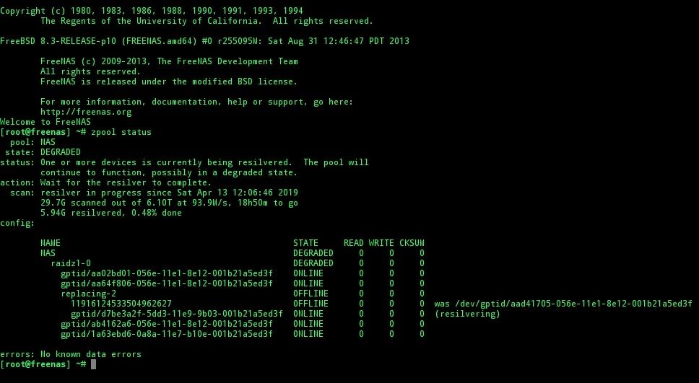Click the 'zpool status' command text
This screenshot has height=383, width=699.
(x=121, y=132)
